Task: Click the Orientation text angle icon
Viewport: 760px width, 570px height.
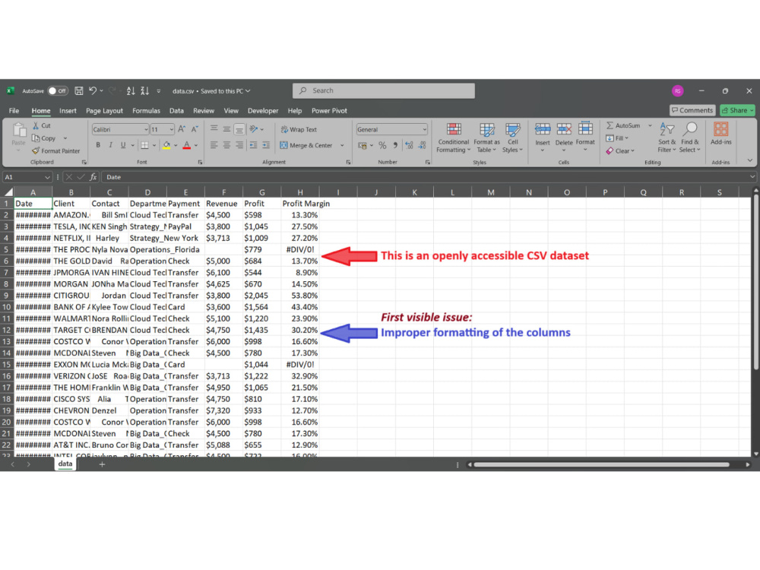Action: tap(254, 129)
